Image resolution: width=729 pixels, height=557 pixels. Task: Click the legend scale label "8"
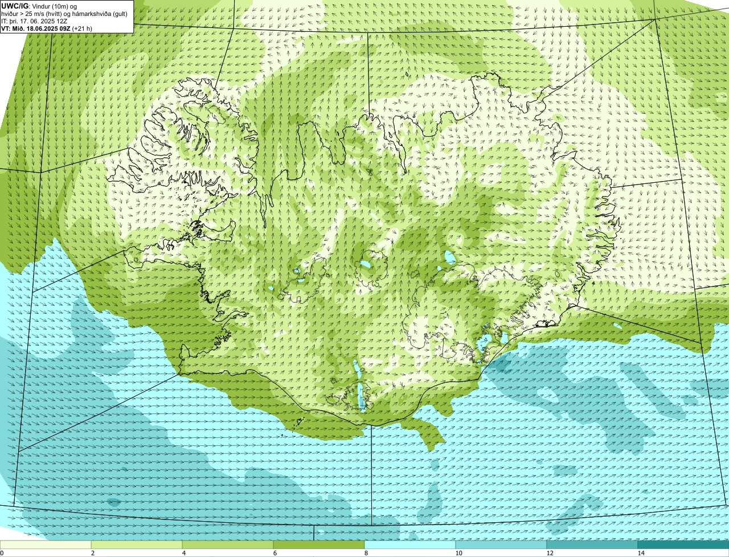coord(366,553)
